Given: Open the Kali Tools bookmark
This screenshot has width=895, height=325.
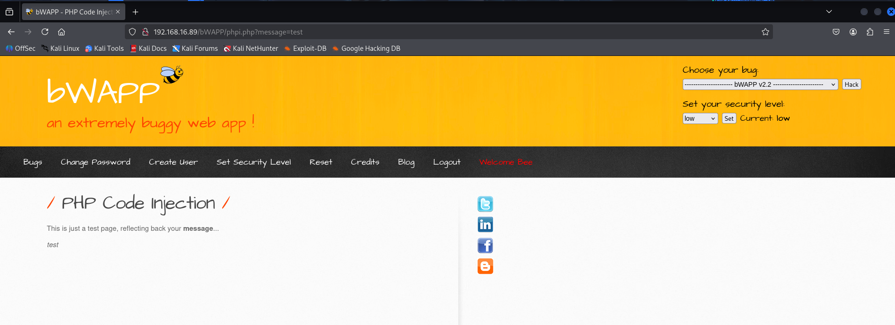Looking at the screenshot, I should pos(104,48).
